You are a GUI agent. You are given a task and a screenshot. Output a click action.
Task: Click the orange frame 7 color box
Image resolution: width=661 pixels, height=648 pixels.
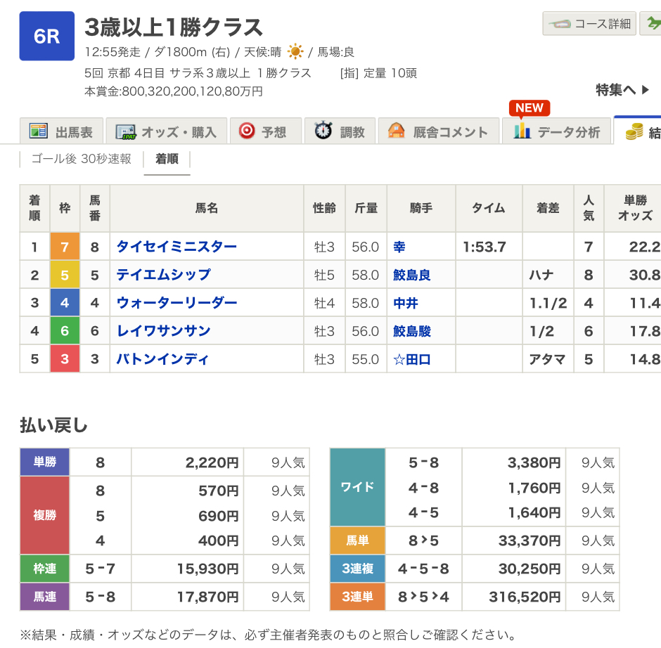(x=65, y=247)
